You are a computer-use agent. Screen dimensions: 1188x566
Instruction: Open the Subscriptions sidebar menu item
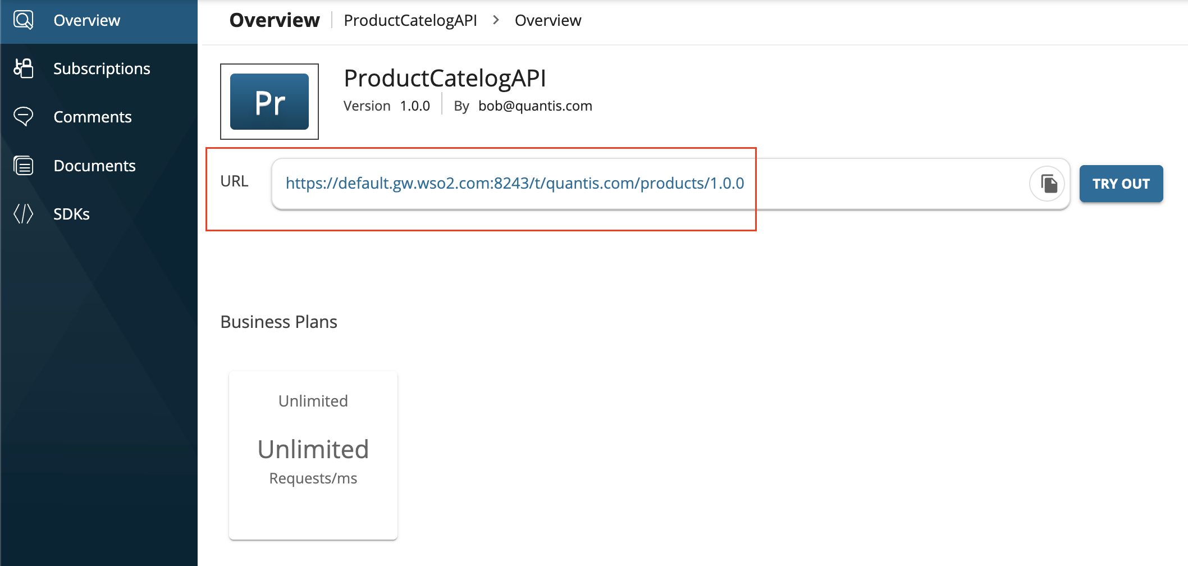pos(102,69)
